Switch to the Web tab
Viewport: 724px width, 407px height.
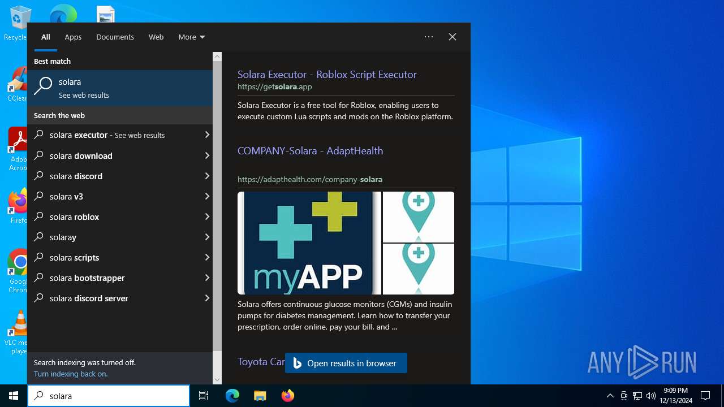coord(156,37)
